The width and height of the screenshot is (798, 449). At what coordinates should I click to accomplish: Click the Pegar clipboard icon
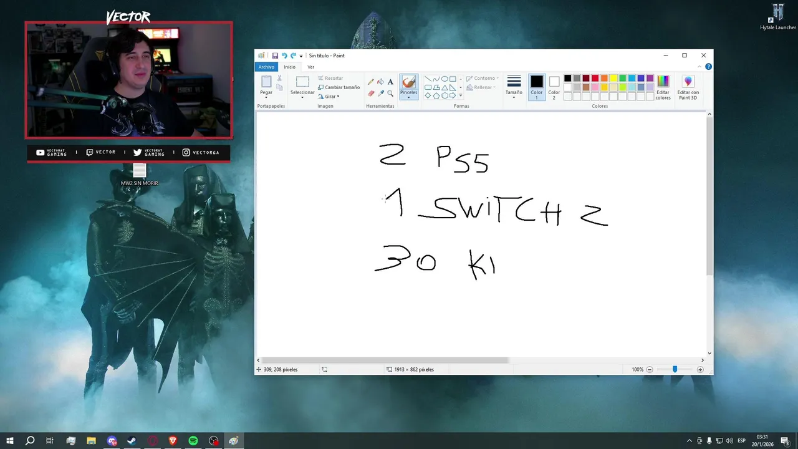tap(266, 81)
